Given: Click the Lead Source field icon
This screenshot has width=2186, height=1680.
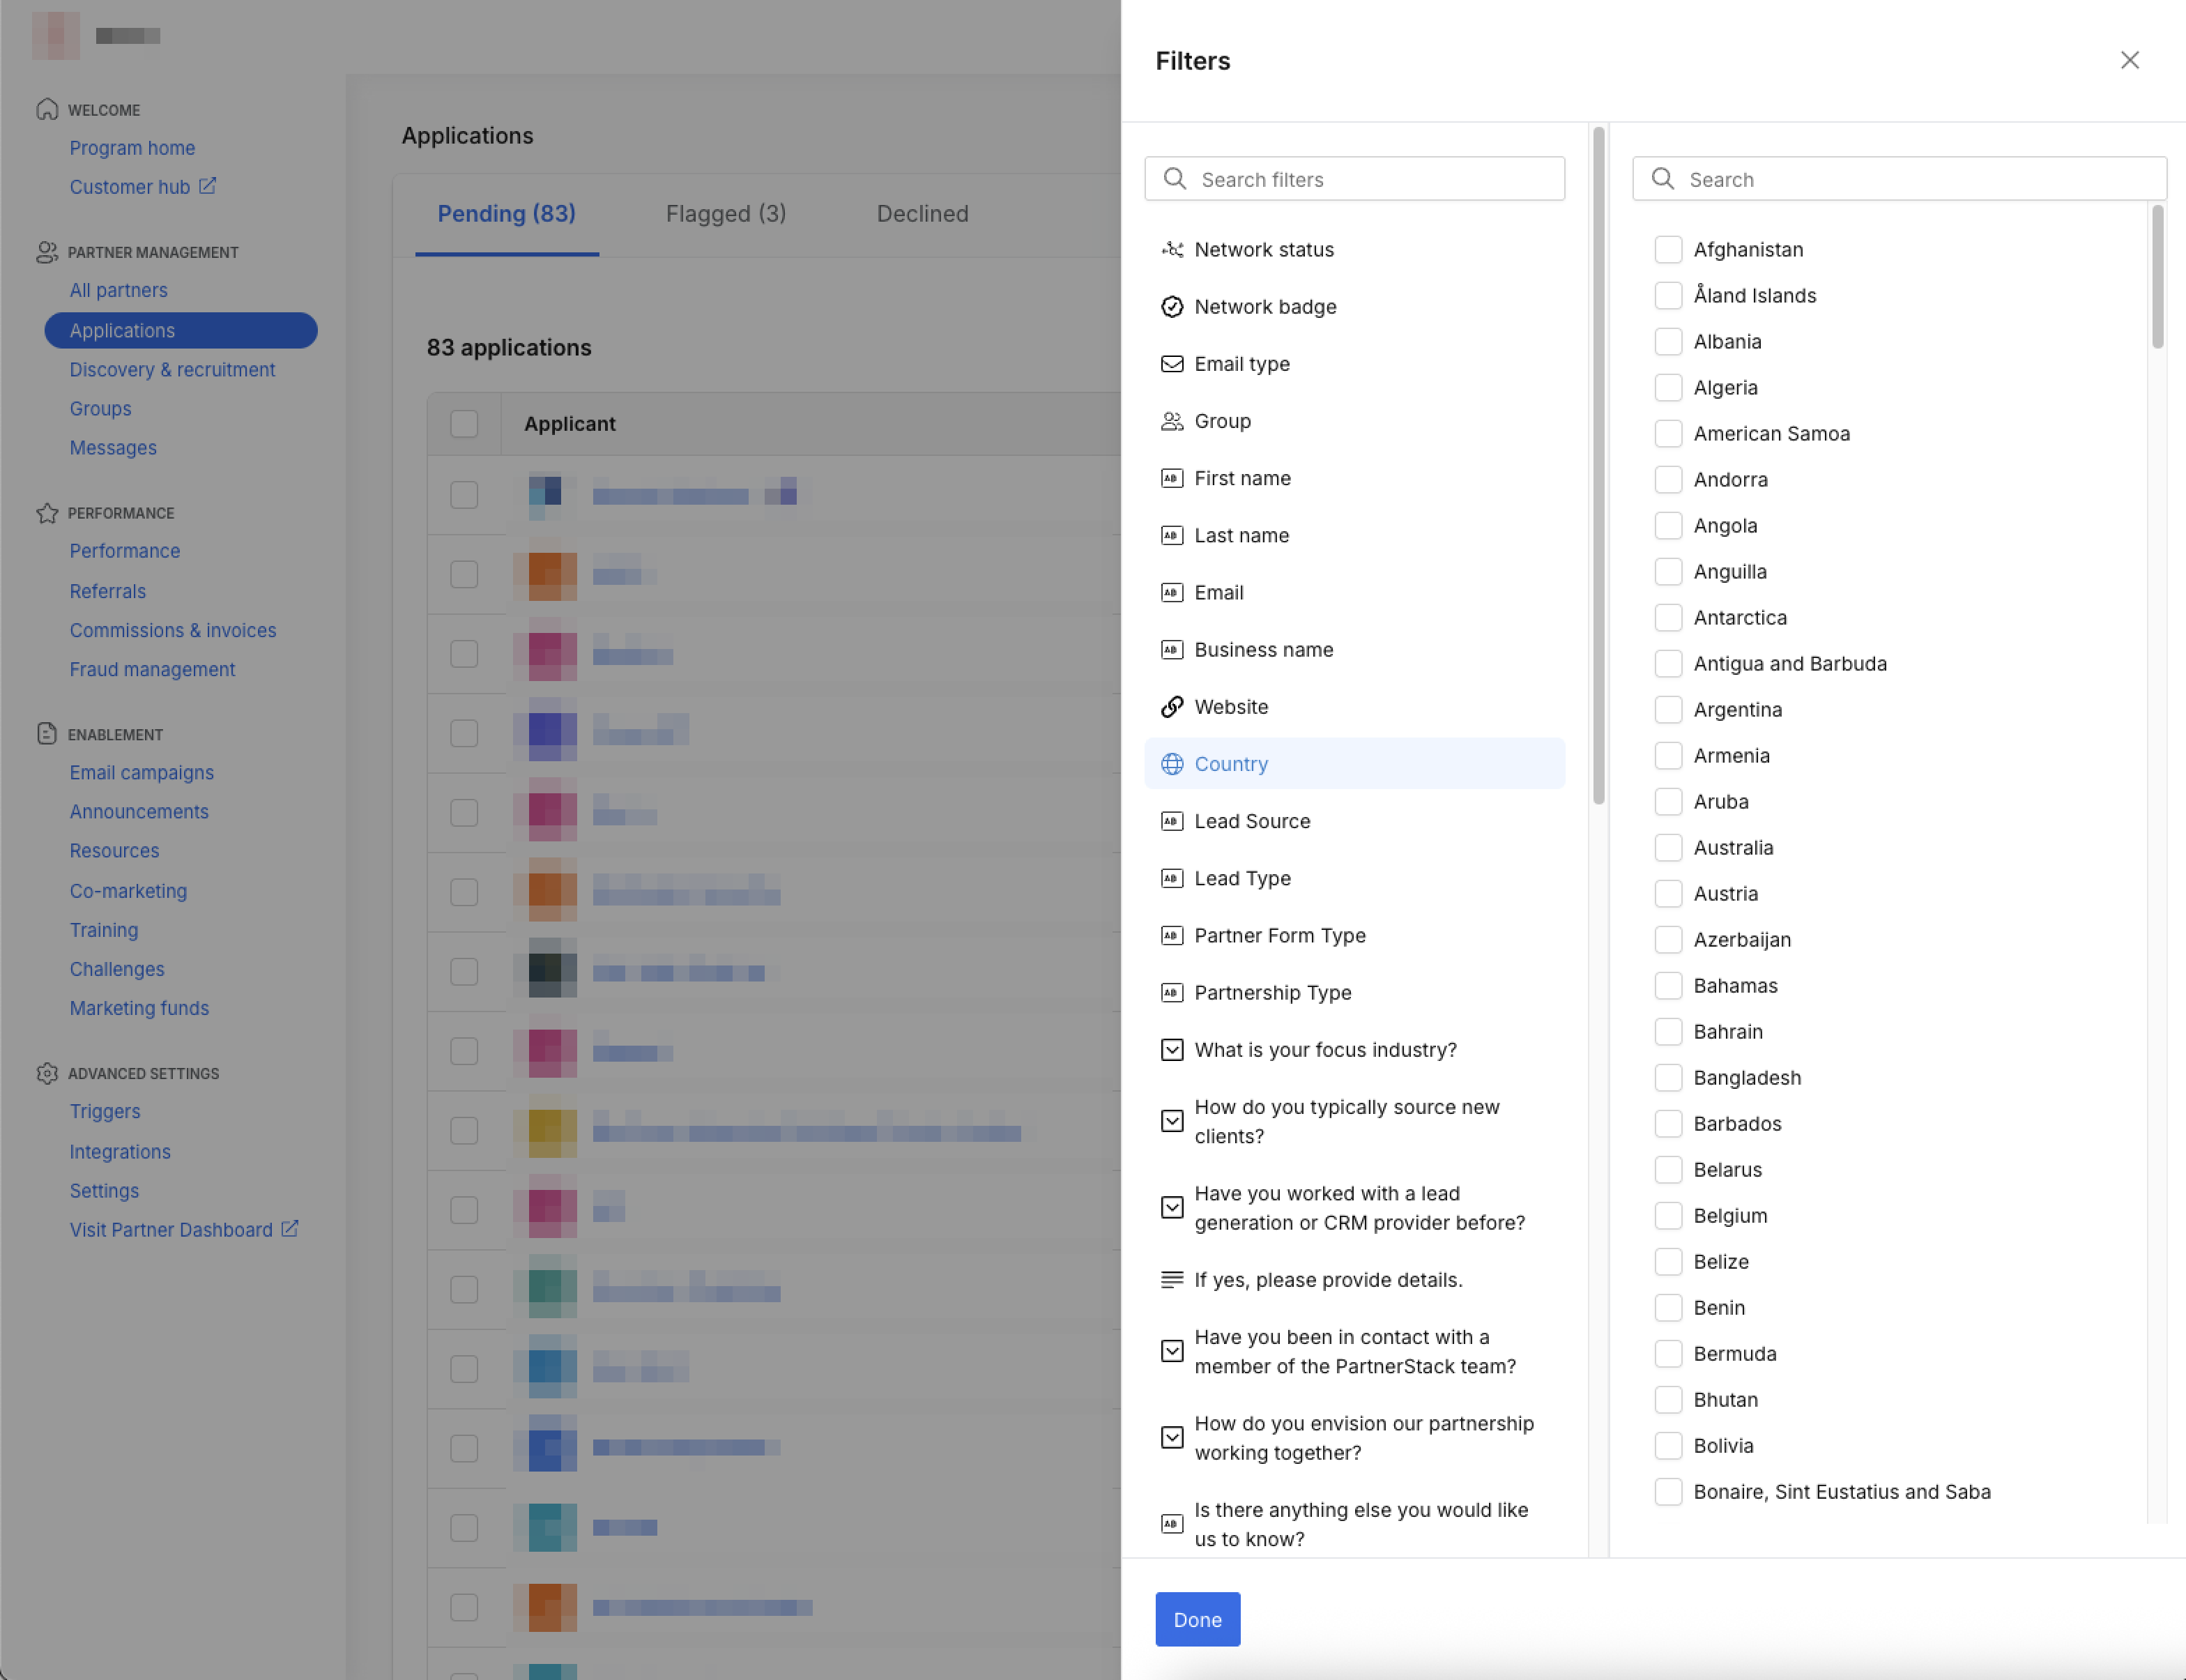Looking at the screenshot, I should (1172, 821).
